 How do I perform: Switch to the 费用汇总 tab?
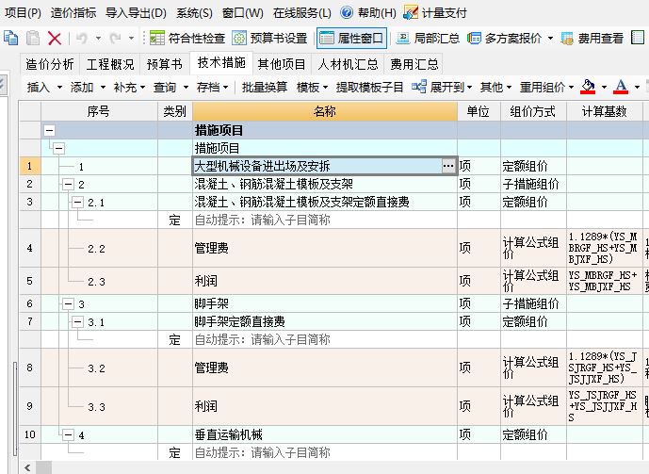[x=414, y=64]
